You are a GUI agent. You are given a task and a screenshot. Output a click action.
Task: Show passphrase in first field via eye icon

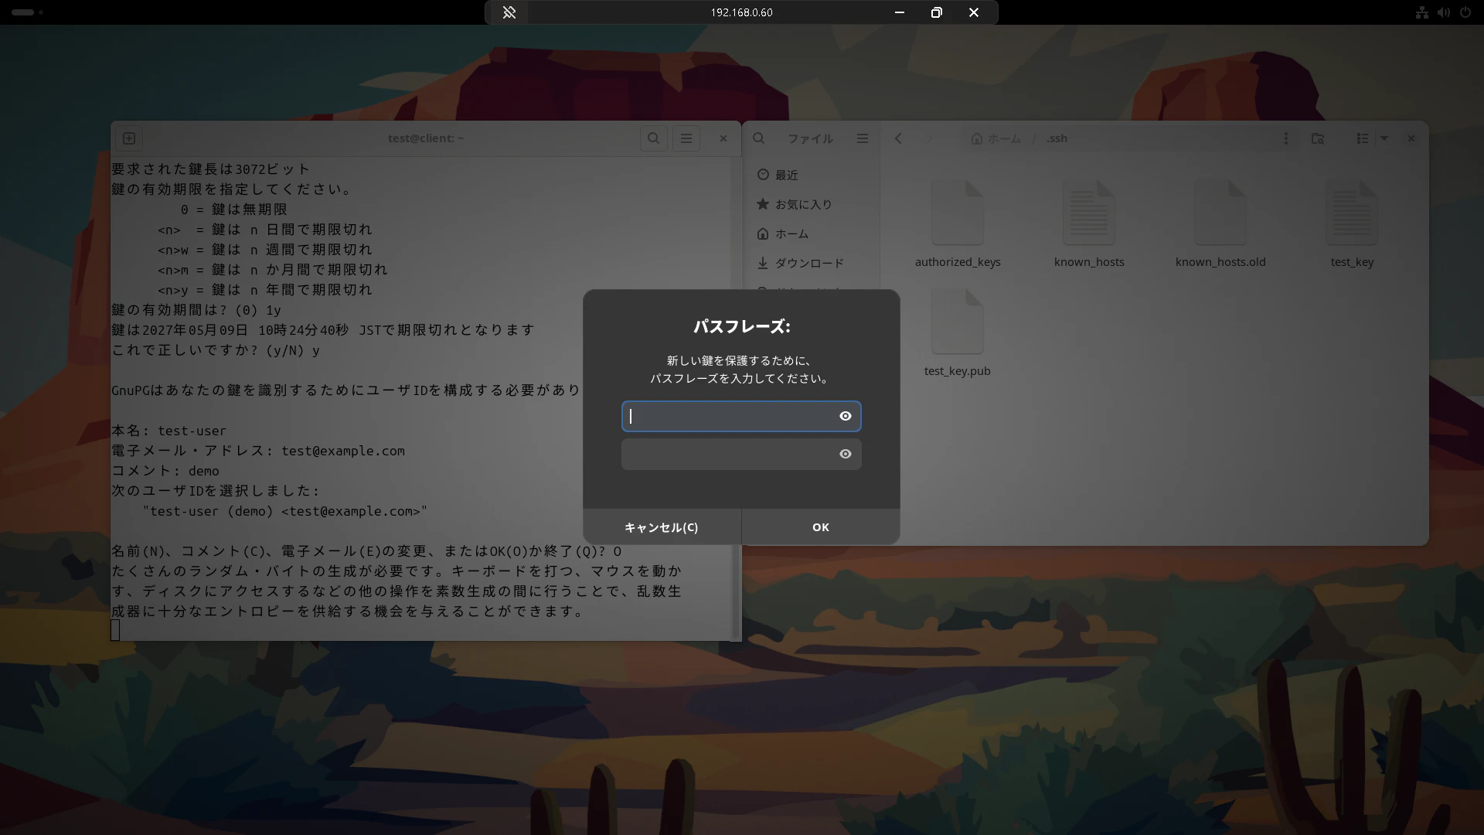point(846,416)
